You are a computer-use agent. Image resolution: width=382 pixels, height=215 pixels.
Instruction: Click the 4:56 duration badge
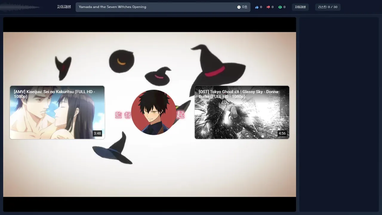tap(282, 133)
